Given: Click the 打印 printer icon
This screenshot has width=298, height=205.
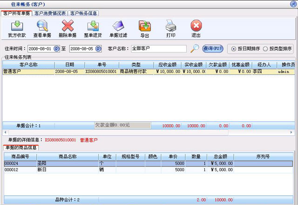Looking at the screenshot, I should click(x=171, y=26).
